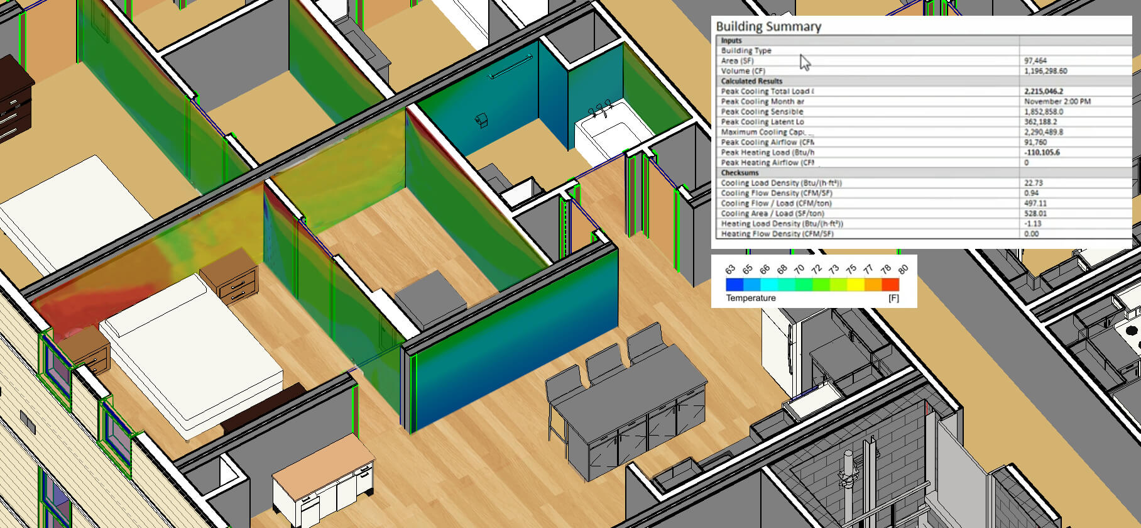Click the Cooling Load Density value 22.73
1141x528 pixels.
click(x=1034, y=183)
